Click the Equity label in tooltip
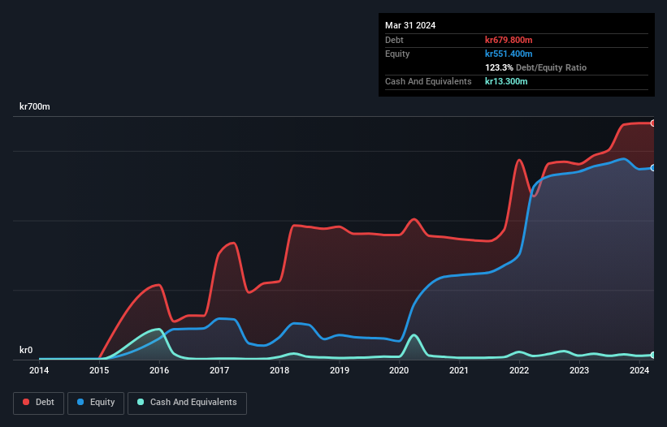667x427 pixels. [x=397, y=54]
